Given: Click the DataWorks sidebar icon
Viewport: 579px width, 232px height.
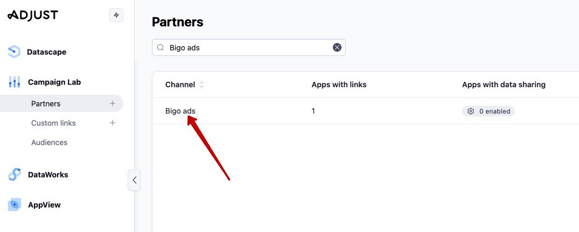Looking at the screenshot, I should 15,174.
